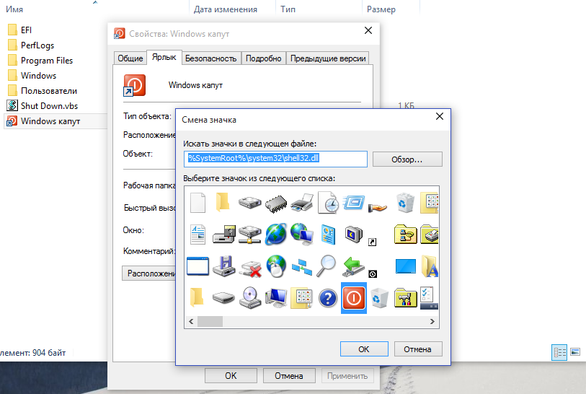This screenshot has width=586, height=394.
Task: Click Отмена in the Свойства window
Action: (289, 376)
